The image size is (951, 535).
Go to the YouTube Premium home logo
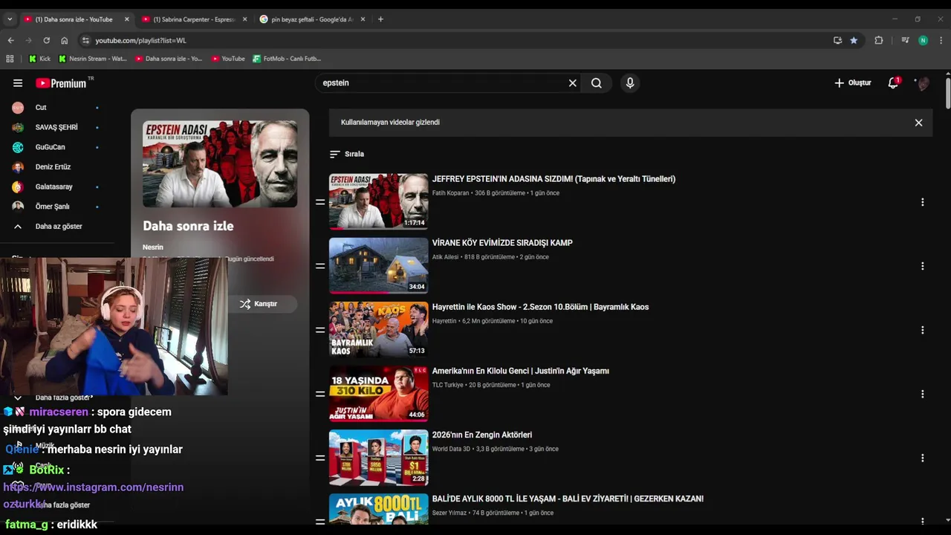coord(62,83)
